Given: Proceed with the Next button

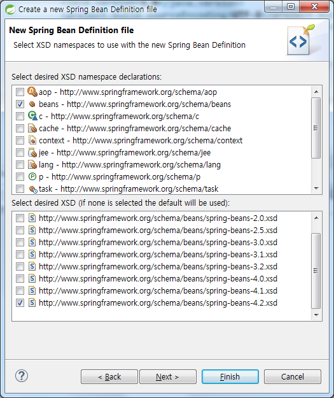Looking at the screenshot, I should [x=168, y=377].
